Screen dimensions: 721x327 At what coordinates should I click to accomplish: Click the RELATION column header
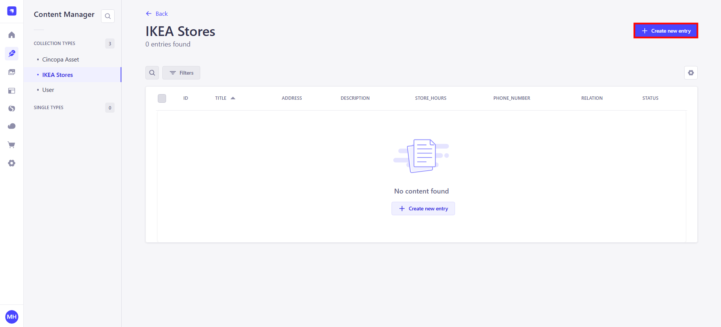pyautogui.click(x=592, y=98)
